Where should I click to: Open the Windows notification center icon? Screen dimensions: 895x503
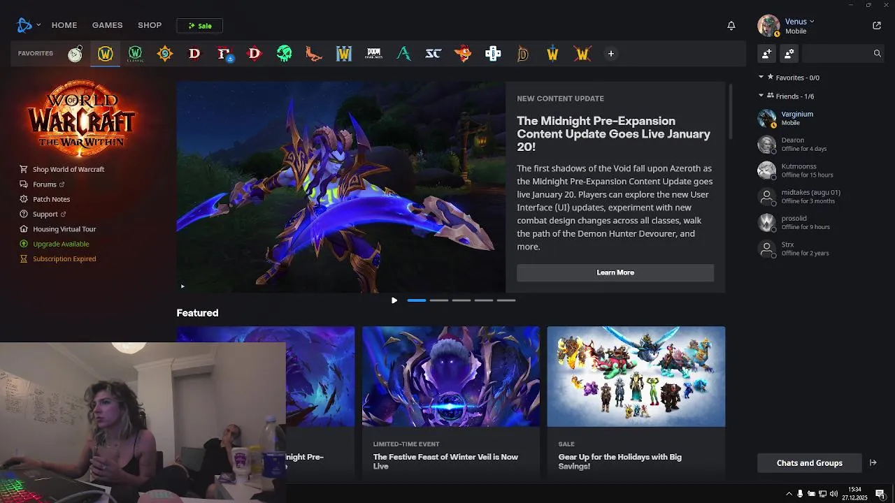[880, 494]
